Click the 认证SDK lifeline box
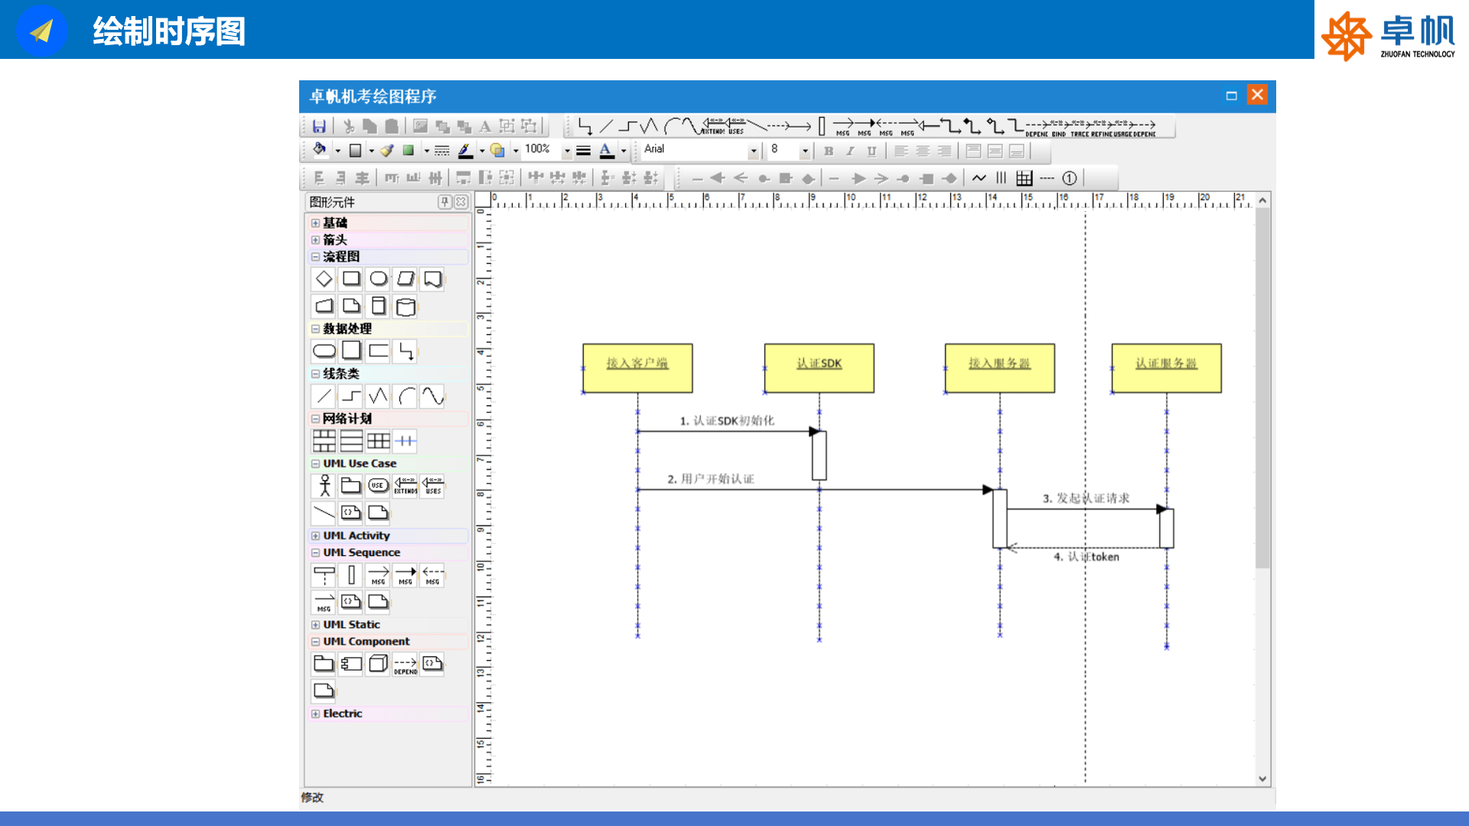The height and width of the screenshot is (826, 1469). 819,368
